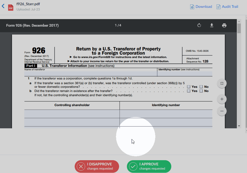
Task: Click the No checkbox for question 1b
Action: (x=201, y=91)
